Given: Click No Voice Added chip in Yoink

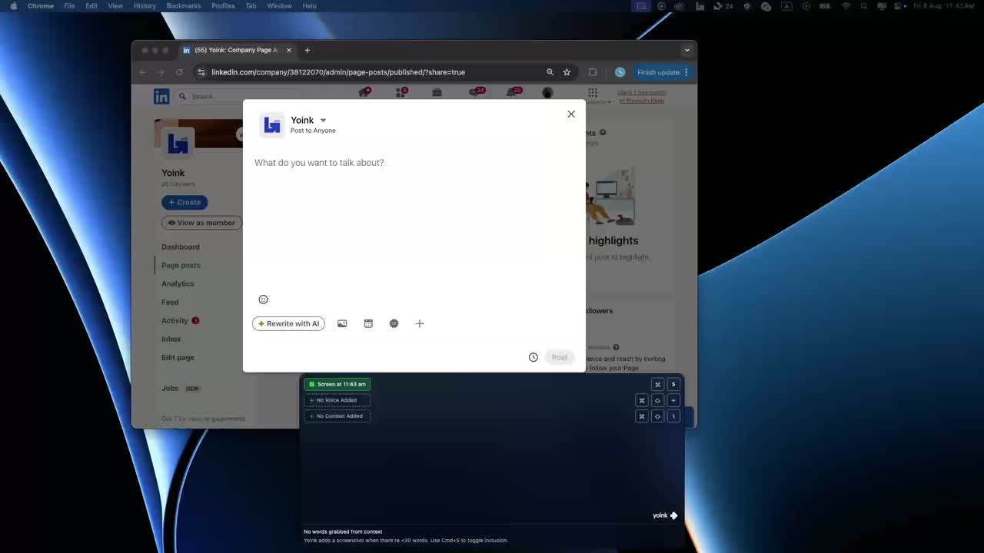Looking at the screenshot, I should pyautogui.click(x=337, y=400).
